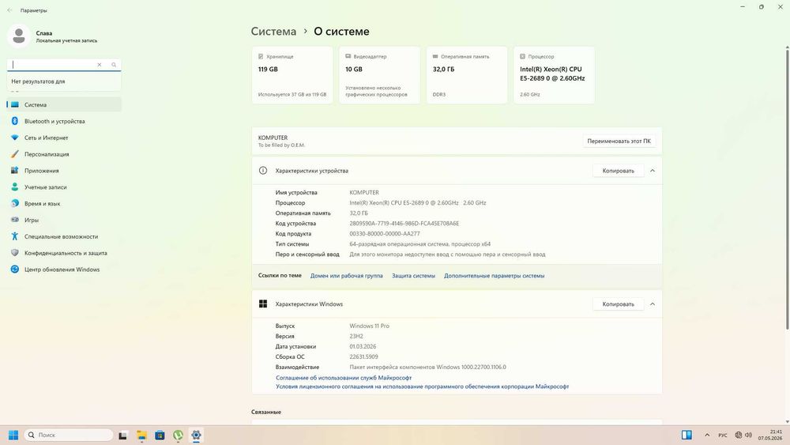Open Microsoft Store from the taskbar

tap(160, 436)
